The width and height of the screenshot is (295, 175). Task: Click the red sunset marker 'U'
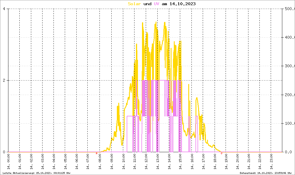click(222, 153)
